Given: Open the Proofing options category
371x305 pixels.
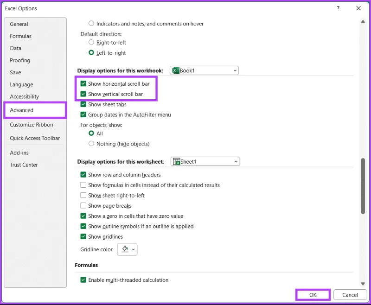Looking at the screenshot, I should [20, 60].
